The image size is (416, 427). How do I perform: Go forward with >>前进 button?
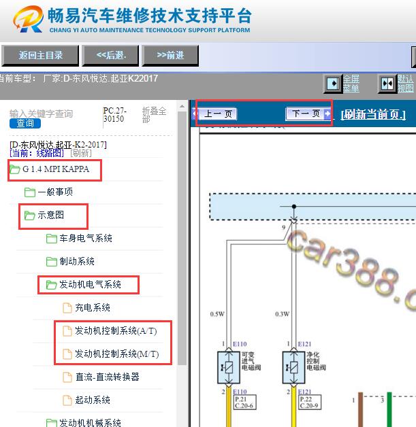[170, 56]
